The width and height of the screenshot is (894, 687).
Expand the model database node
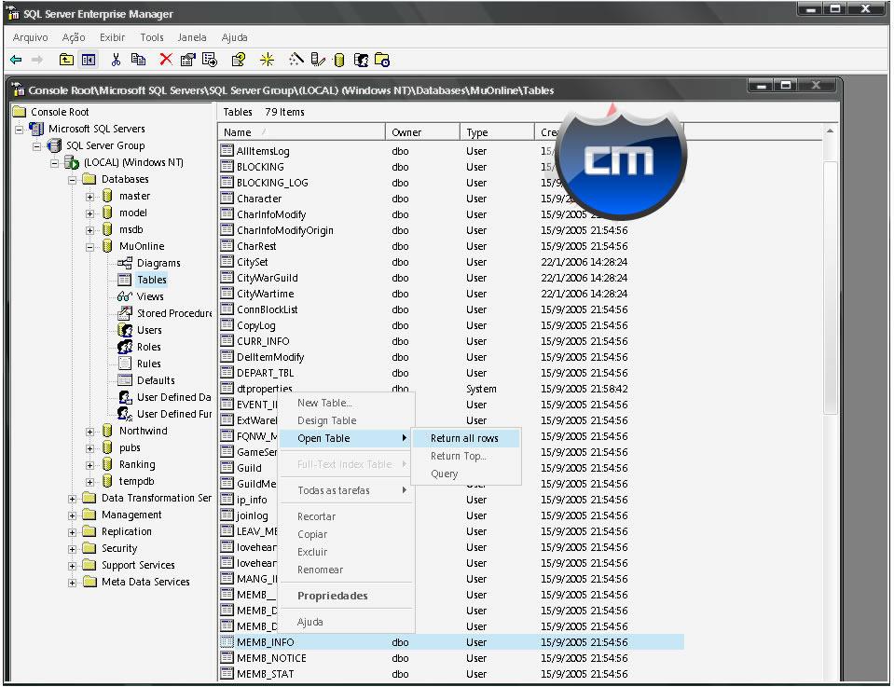(x=89, y=213)
